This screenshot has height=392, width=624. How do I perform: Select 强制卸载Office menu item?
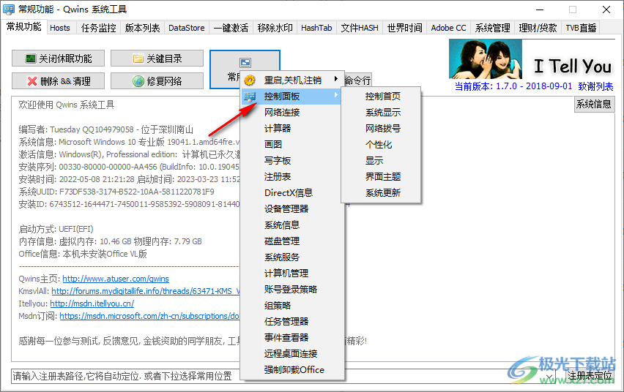pyautogui.click(x=292, y=370)
